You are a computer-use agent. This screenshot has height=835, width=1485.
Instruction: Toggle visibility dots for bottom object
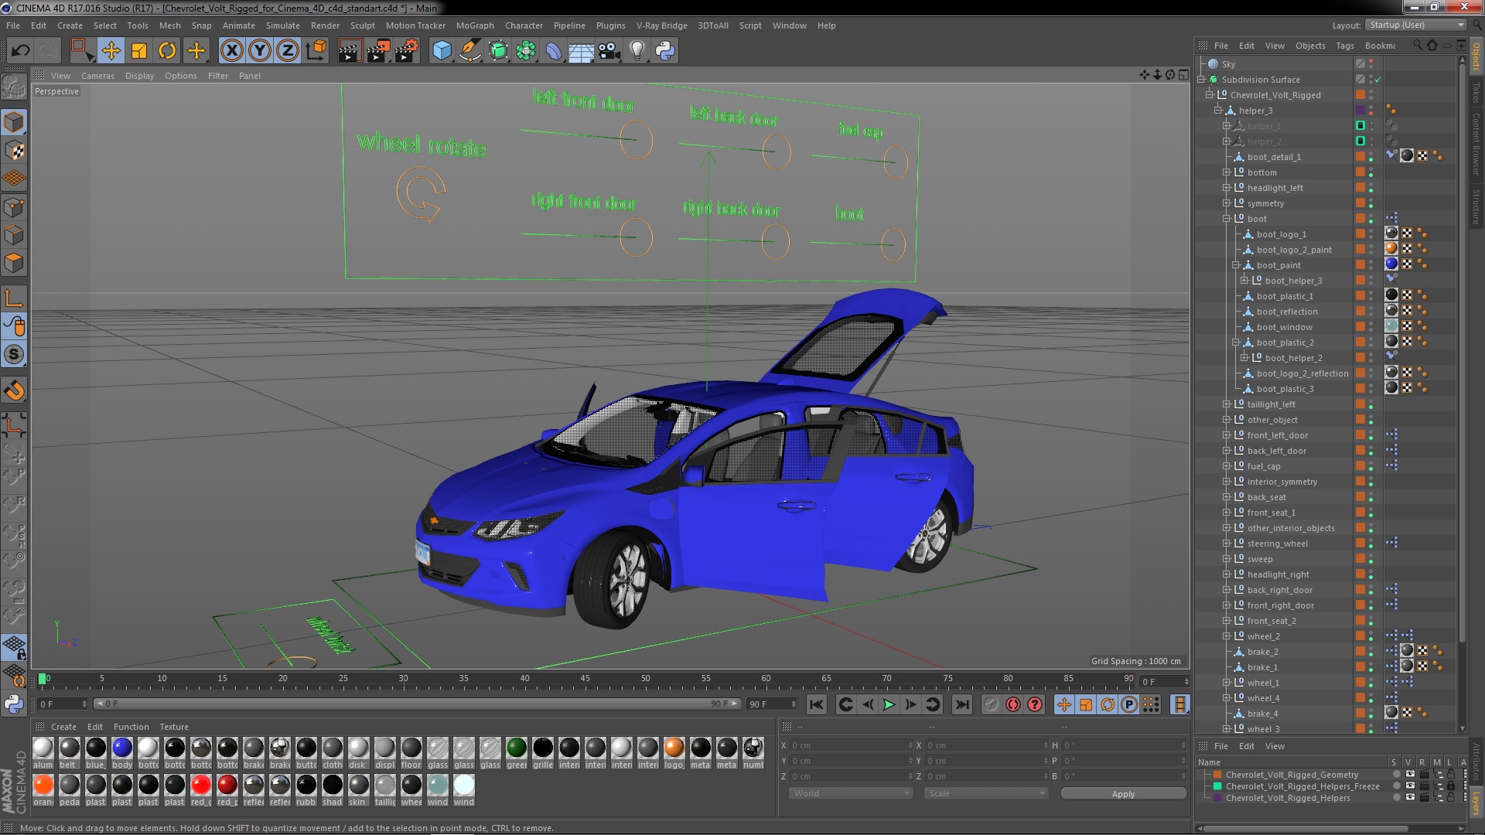pyautogui.click(x=1371, y=172)
